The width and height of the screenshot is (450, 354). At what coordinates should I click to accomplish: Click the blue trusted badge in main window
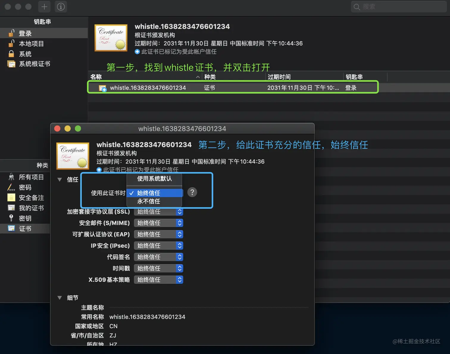tap(137, 52)
